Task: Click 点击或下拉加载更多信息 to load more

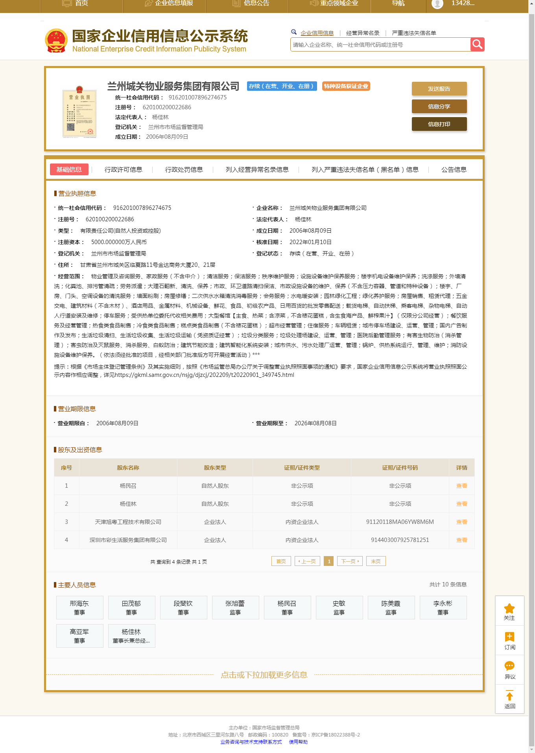Action: 264,675
